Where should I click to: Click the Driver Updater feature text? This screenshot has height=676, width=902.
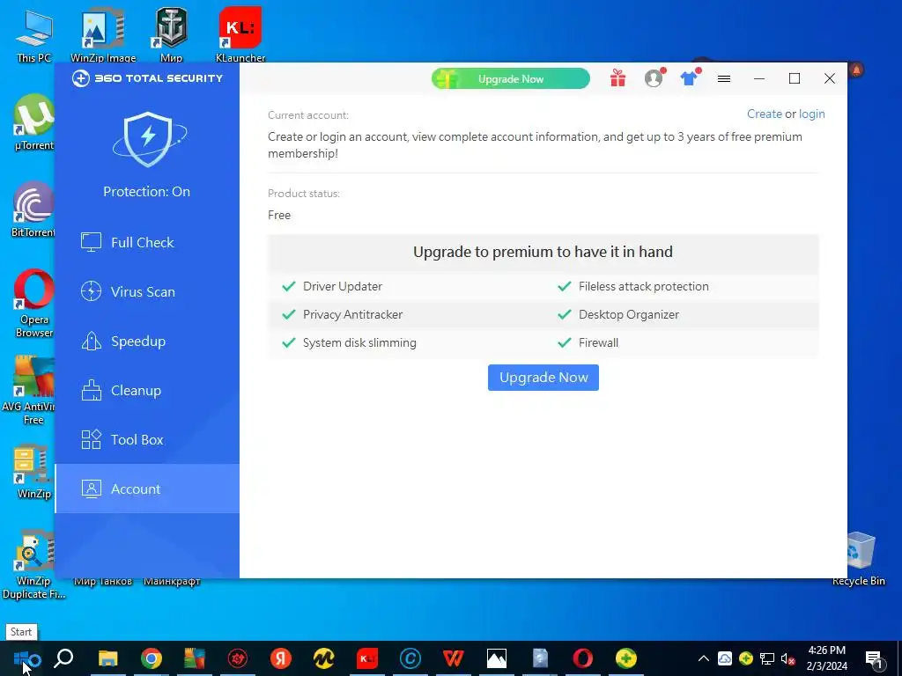click(343, 286)
